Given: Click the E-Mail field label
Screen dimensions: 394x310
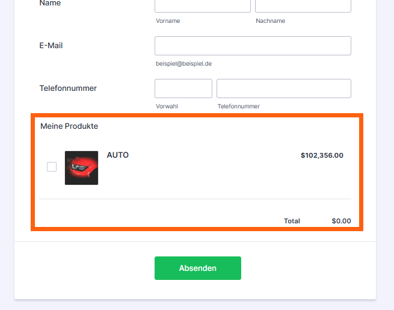Looking at the screenshot, I should click(51, 46).
